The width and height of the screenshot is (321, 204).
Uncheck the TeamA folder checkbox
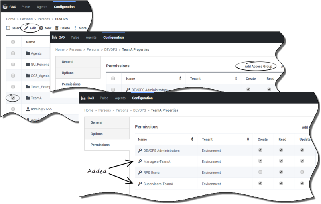pos(13,98)
